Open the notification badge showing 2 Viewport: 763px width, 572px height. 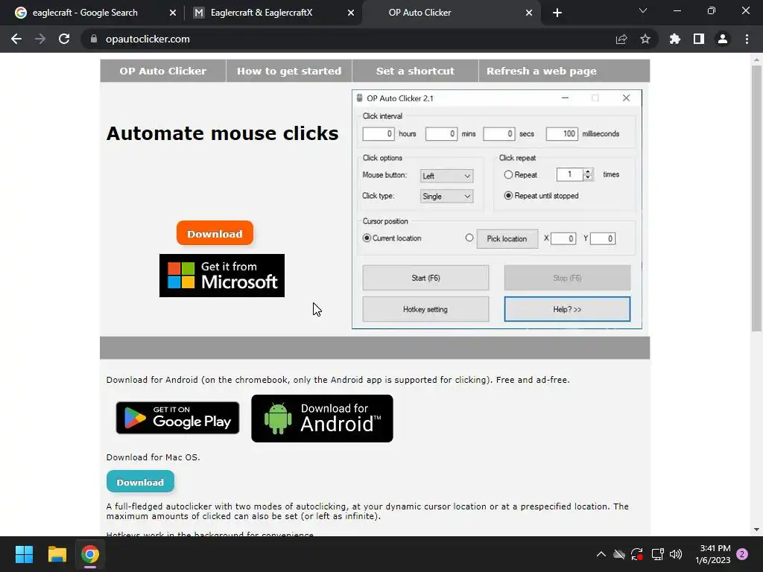(742, 554)
